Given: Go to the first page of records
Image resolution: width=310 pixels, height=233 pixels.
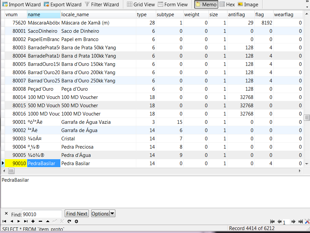Looking at the screenshot, I should pos(272,221).
